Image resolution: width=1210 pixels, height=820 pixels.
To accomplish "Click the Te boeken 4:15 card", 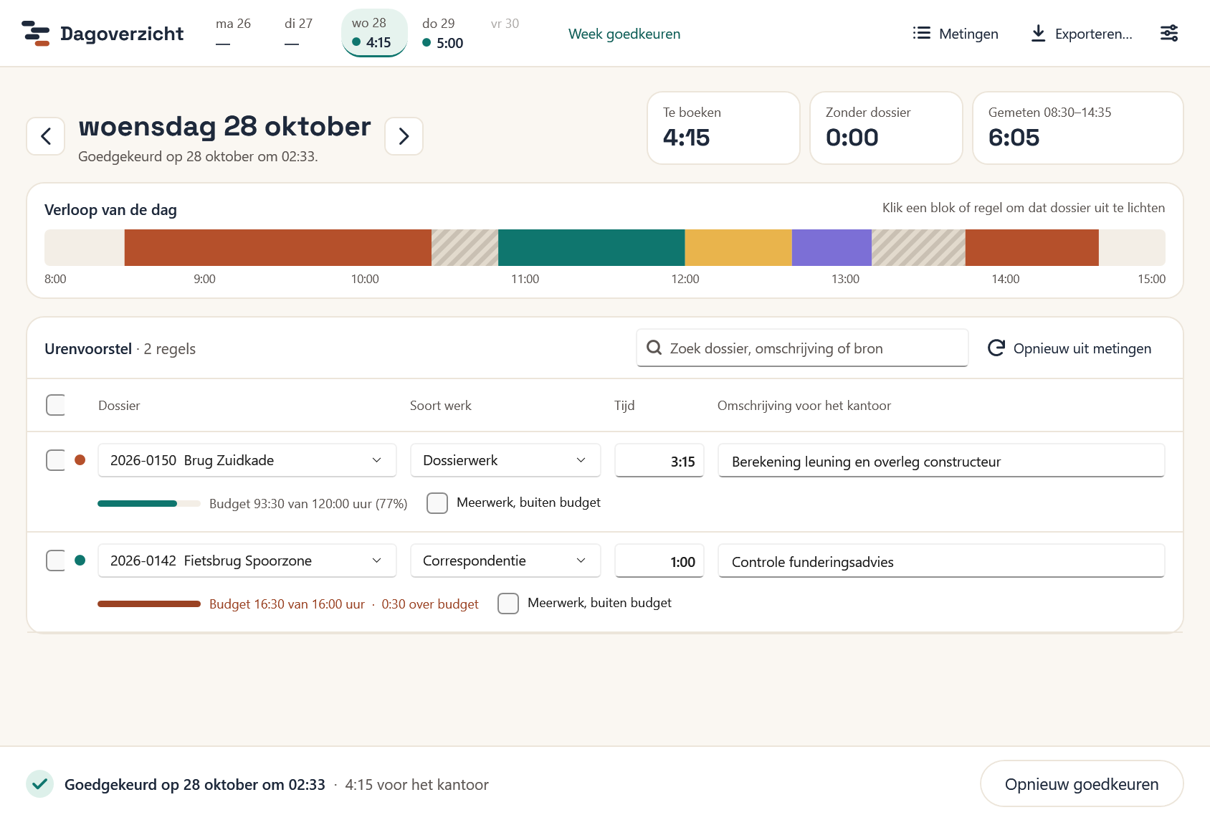I will 723,128.
